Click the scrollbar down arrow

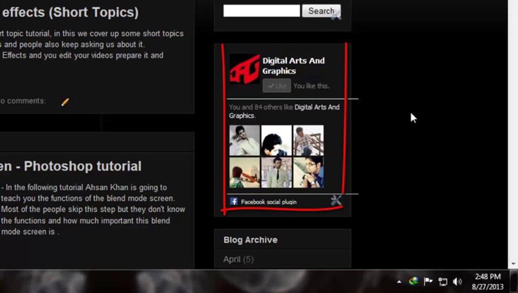pyautogui.click(x=513, y=265)
